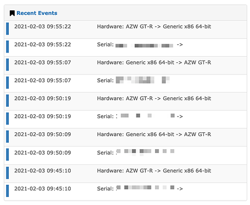
Task: Select timestamp 09:55:22 in the Serial row
Action: tap(43, 45)
